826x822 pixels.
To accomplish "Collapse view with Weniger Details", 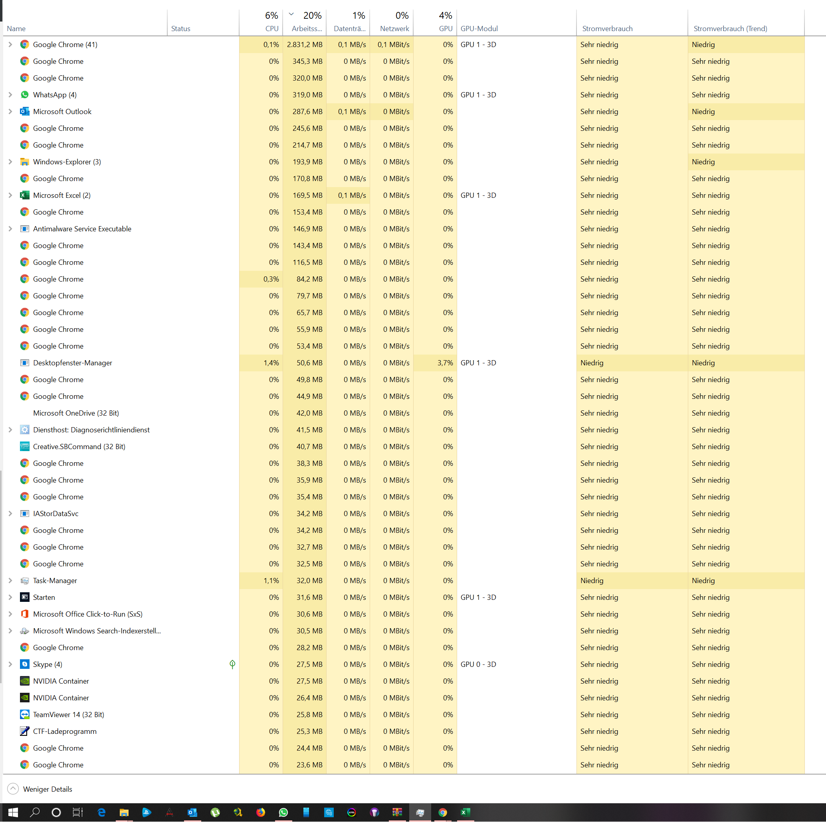I will click(x=40, y=789).
